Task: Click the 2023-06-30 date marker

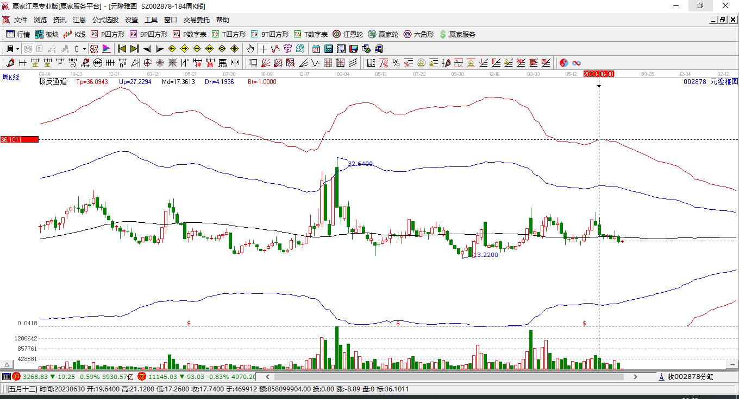Action: [x=599, y=74]
